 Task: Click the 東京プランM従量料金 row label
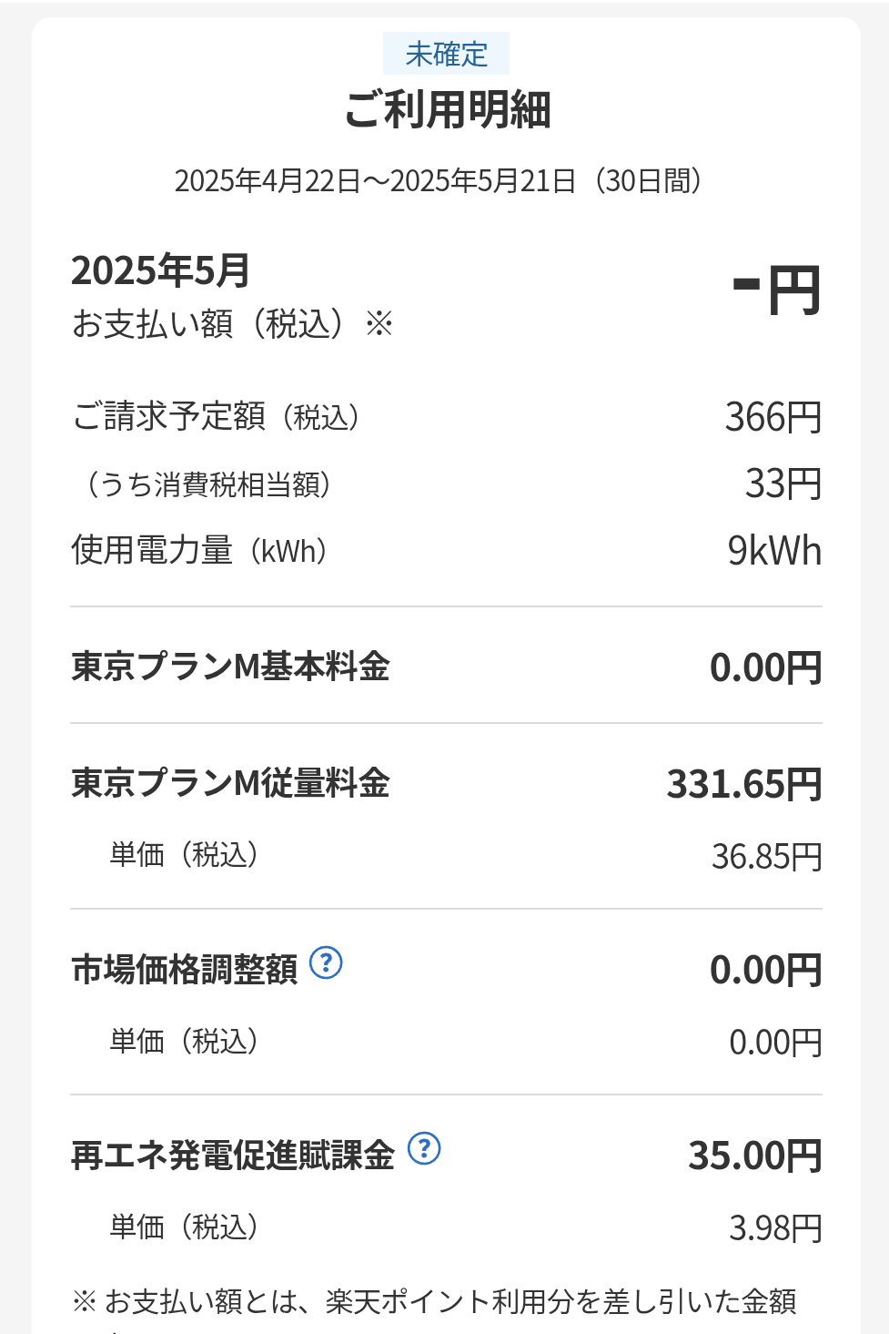click(230, 783)
